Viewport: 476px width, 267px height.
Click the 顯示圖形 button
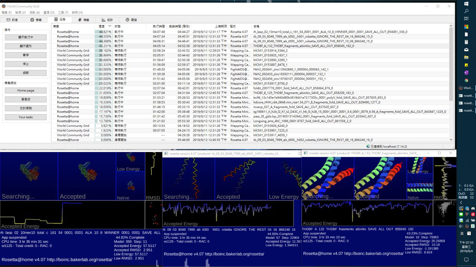pyautogui.click(x=26, y=46)
